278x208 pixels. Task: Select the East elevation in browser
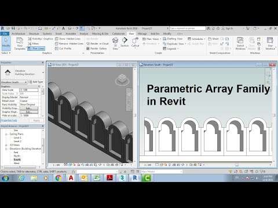point(16,153)
